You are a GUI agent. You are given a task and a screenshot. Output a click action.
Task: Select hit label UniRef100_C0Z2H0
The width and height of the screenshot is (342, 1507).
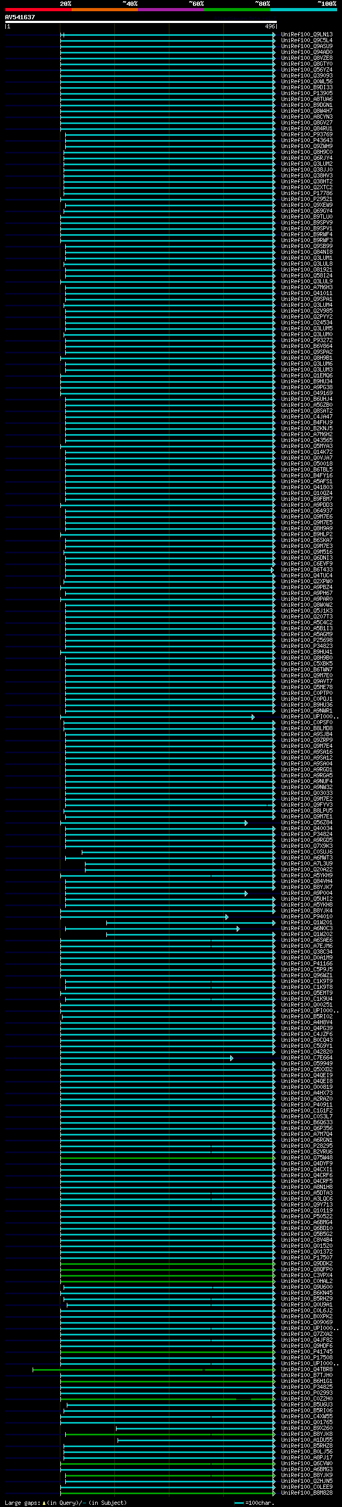tap(307, 1399)
